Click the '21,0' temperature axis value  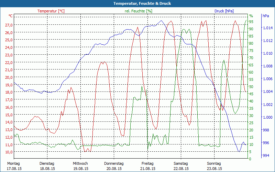(x=9, y=70)
